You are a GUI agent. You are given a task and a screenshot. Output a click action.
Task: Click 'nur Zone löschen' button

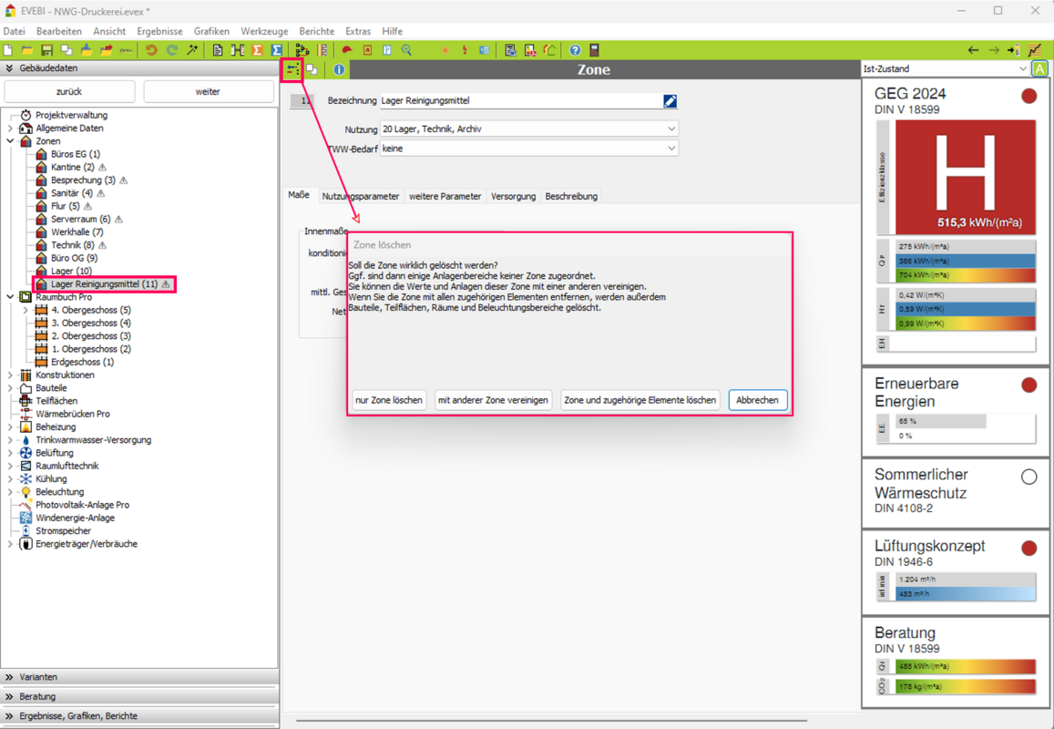389,400
